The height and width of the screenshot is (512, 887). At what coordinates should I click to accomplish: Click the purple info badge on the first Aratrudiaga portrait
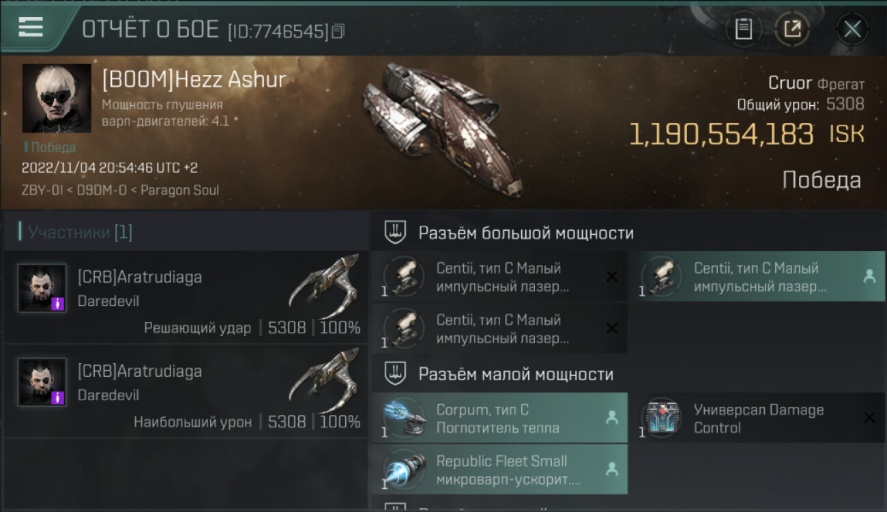[x=59, y=304]
